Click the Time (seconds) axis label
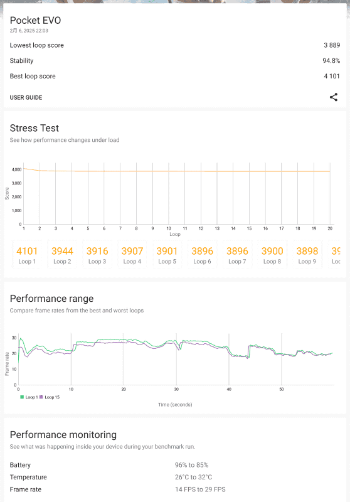350x502 pixels. tap(175, 404)
